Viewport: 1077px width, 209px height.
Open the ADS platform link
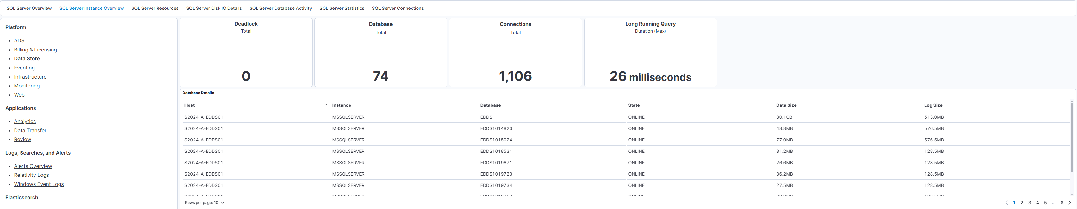[19, 40]
